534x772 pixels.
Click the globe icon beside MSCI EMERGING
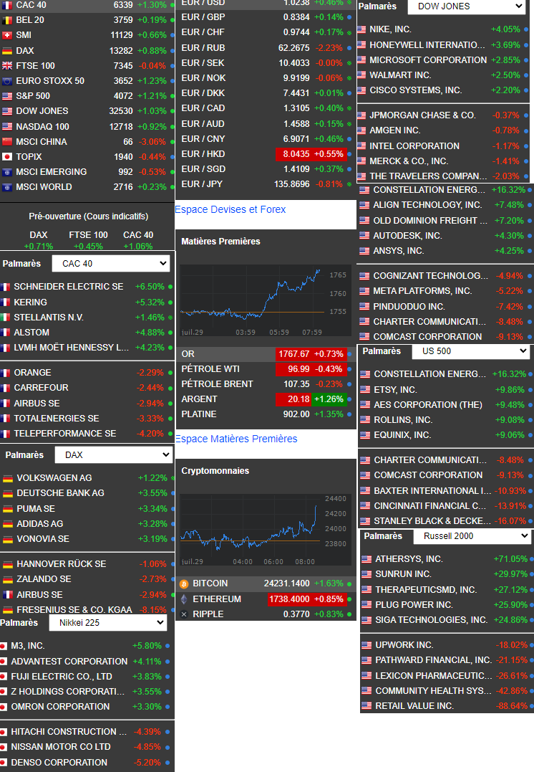tap(7, 172)
